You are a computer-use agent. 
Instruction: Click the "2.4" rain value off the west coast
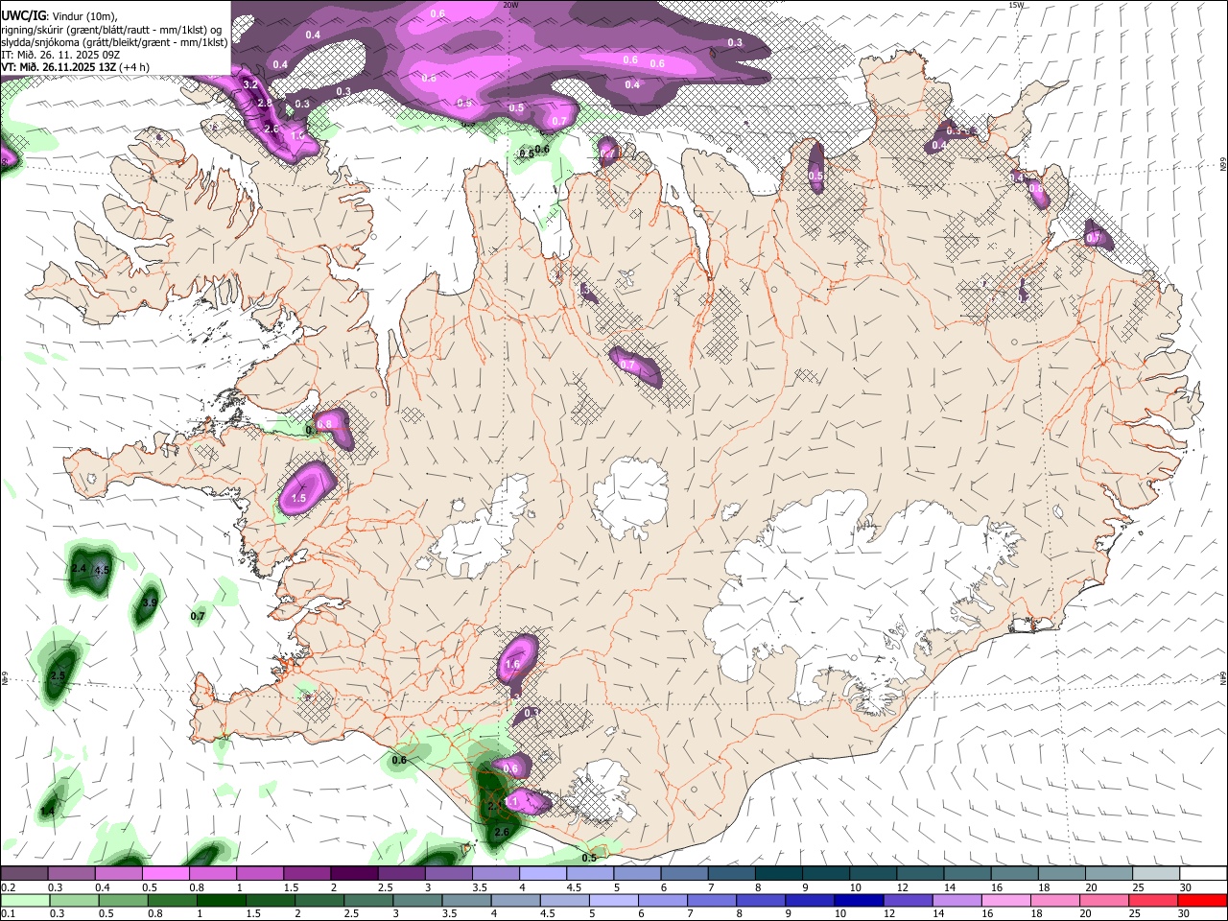[x=80, y=569]
